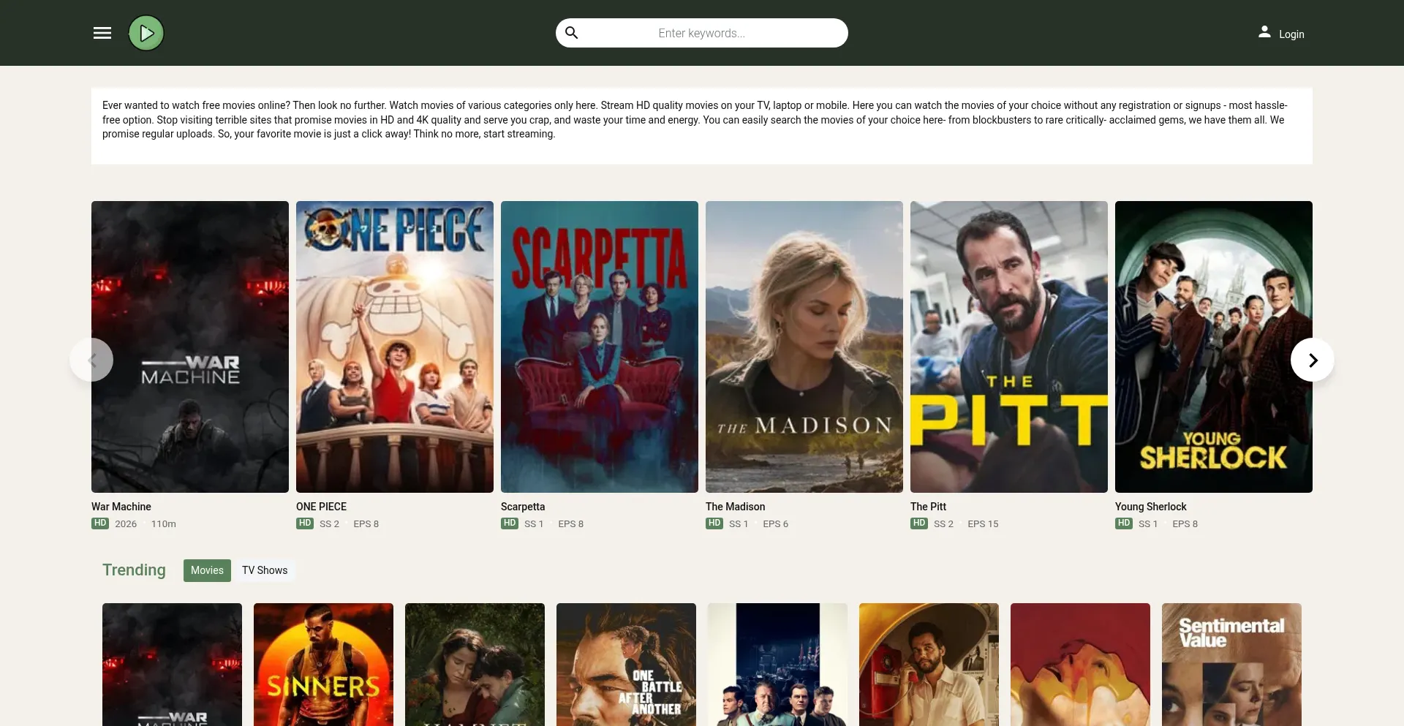
Task: Open Scarpetta poster
Action: click(600, 347)
